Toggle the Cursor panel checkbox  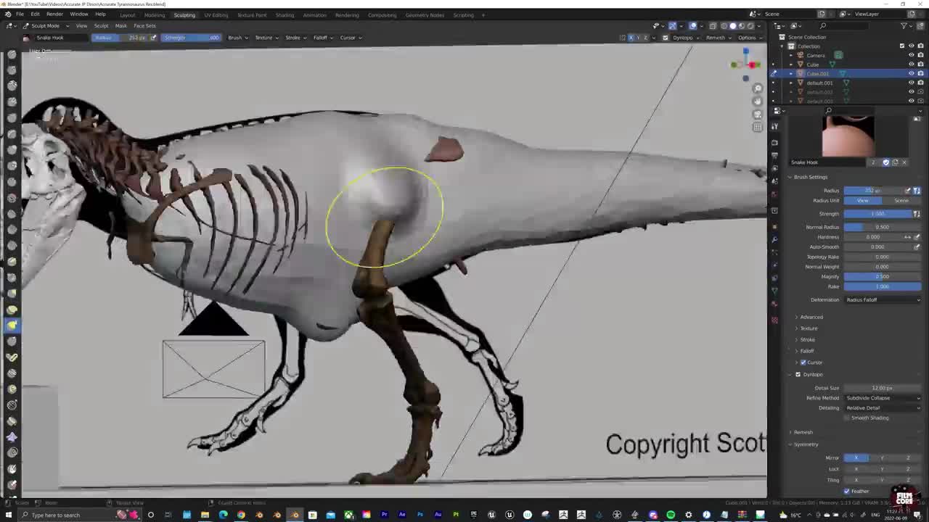point(803,362)
